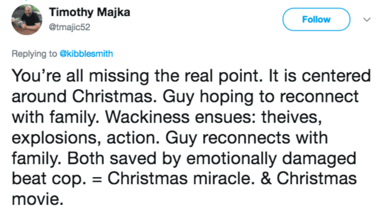
Task: Click the sentence 'You're all missing the real point'
Action: (137, 76)
